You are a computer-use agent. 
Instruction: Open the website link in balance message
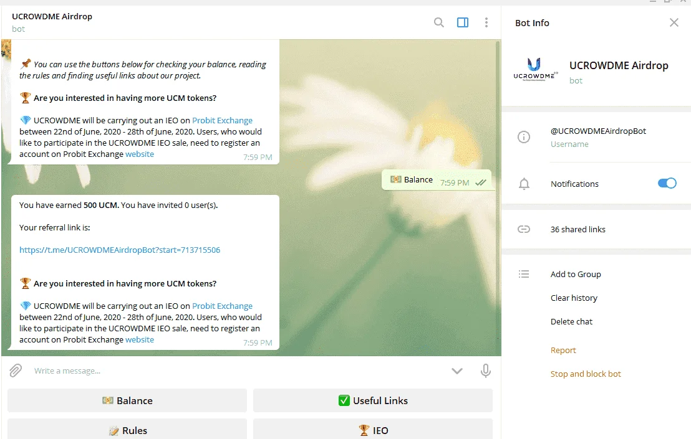(x=140, y=339)
